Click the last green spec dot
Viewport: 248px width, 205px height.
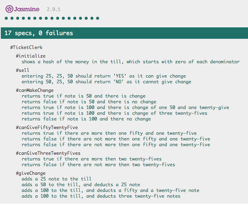[98, 18]
